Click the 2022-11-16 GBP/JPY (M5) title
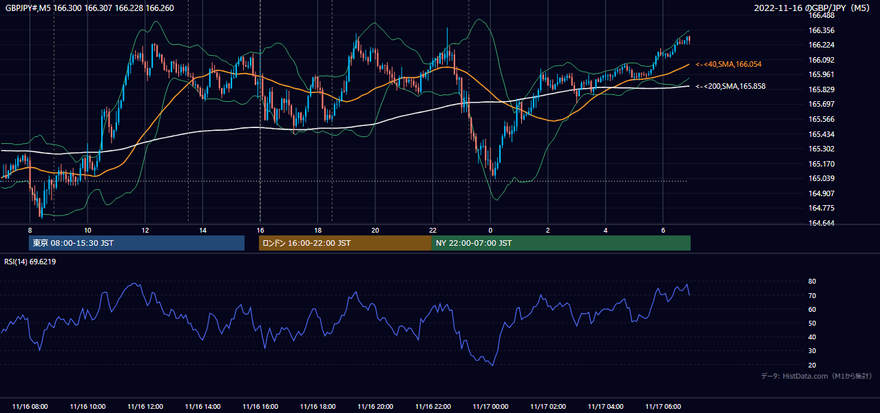 click(813, 8)
